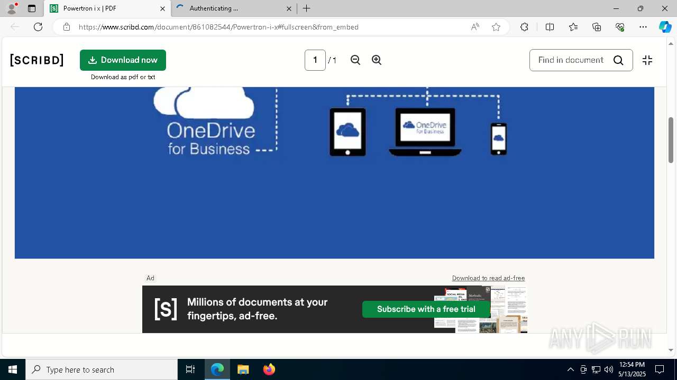Screen dimensions: 677x380
Task: Open the Favorites list
Action: [573, 27]
